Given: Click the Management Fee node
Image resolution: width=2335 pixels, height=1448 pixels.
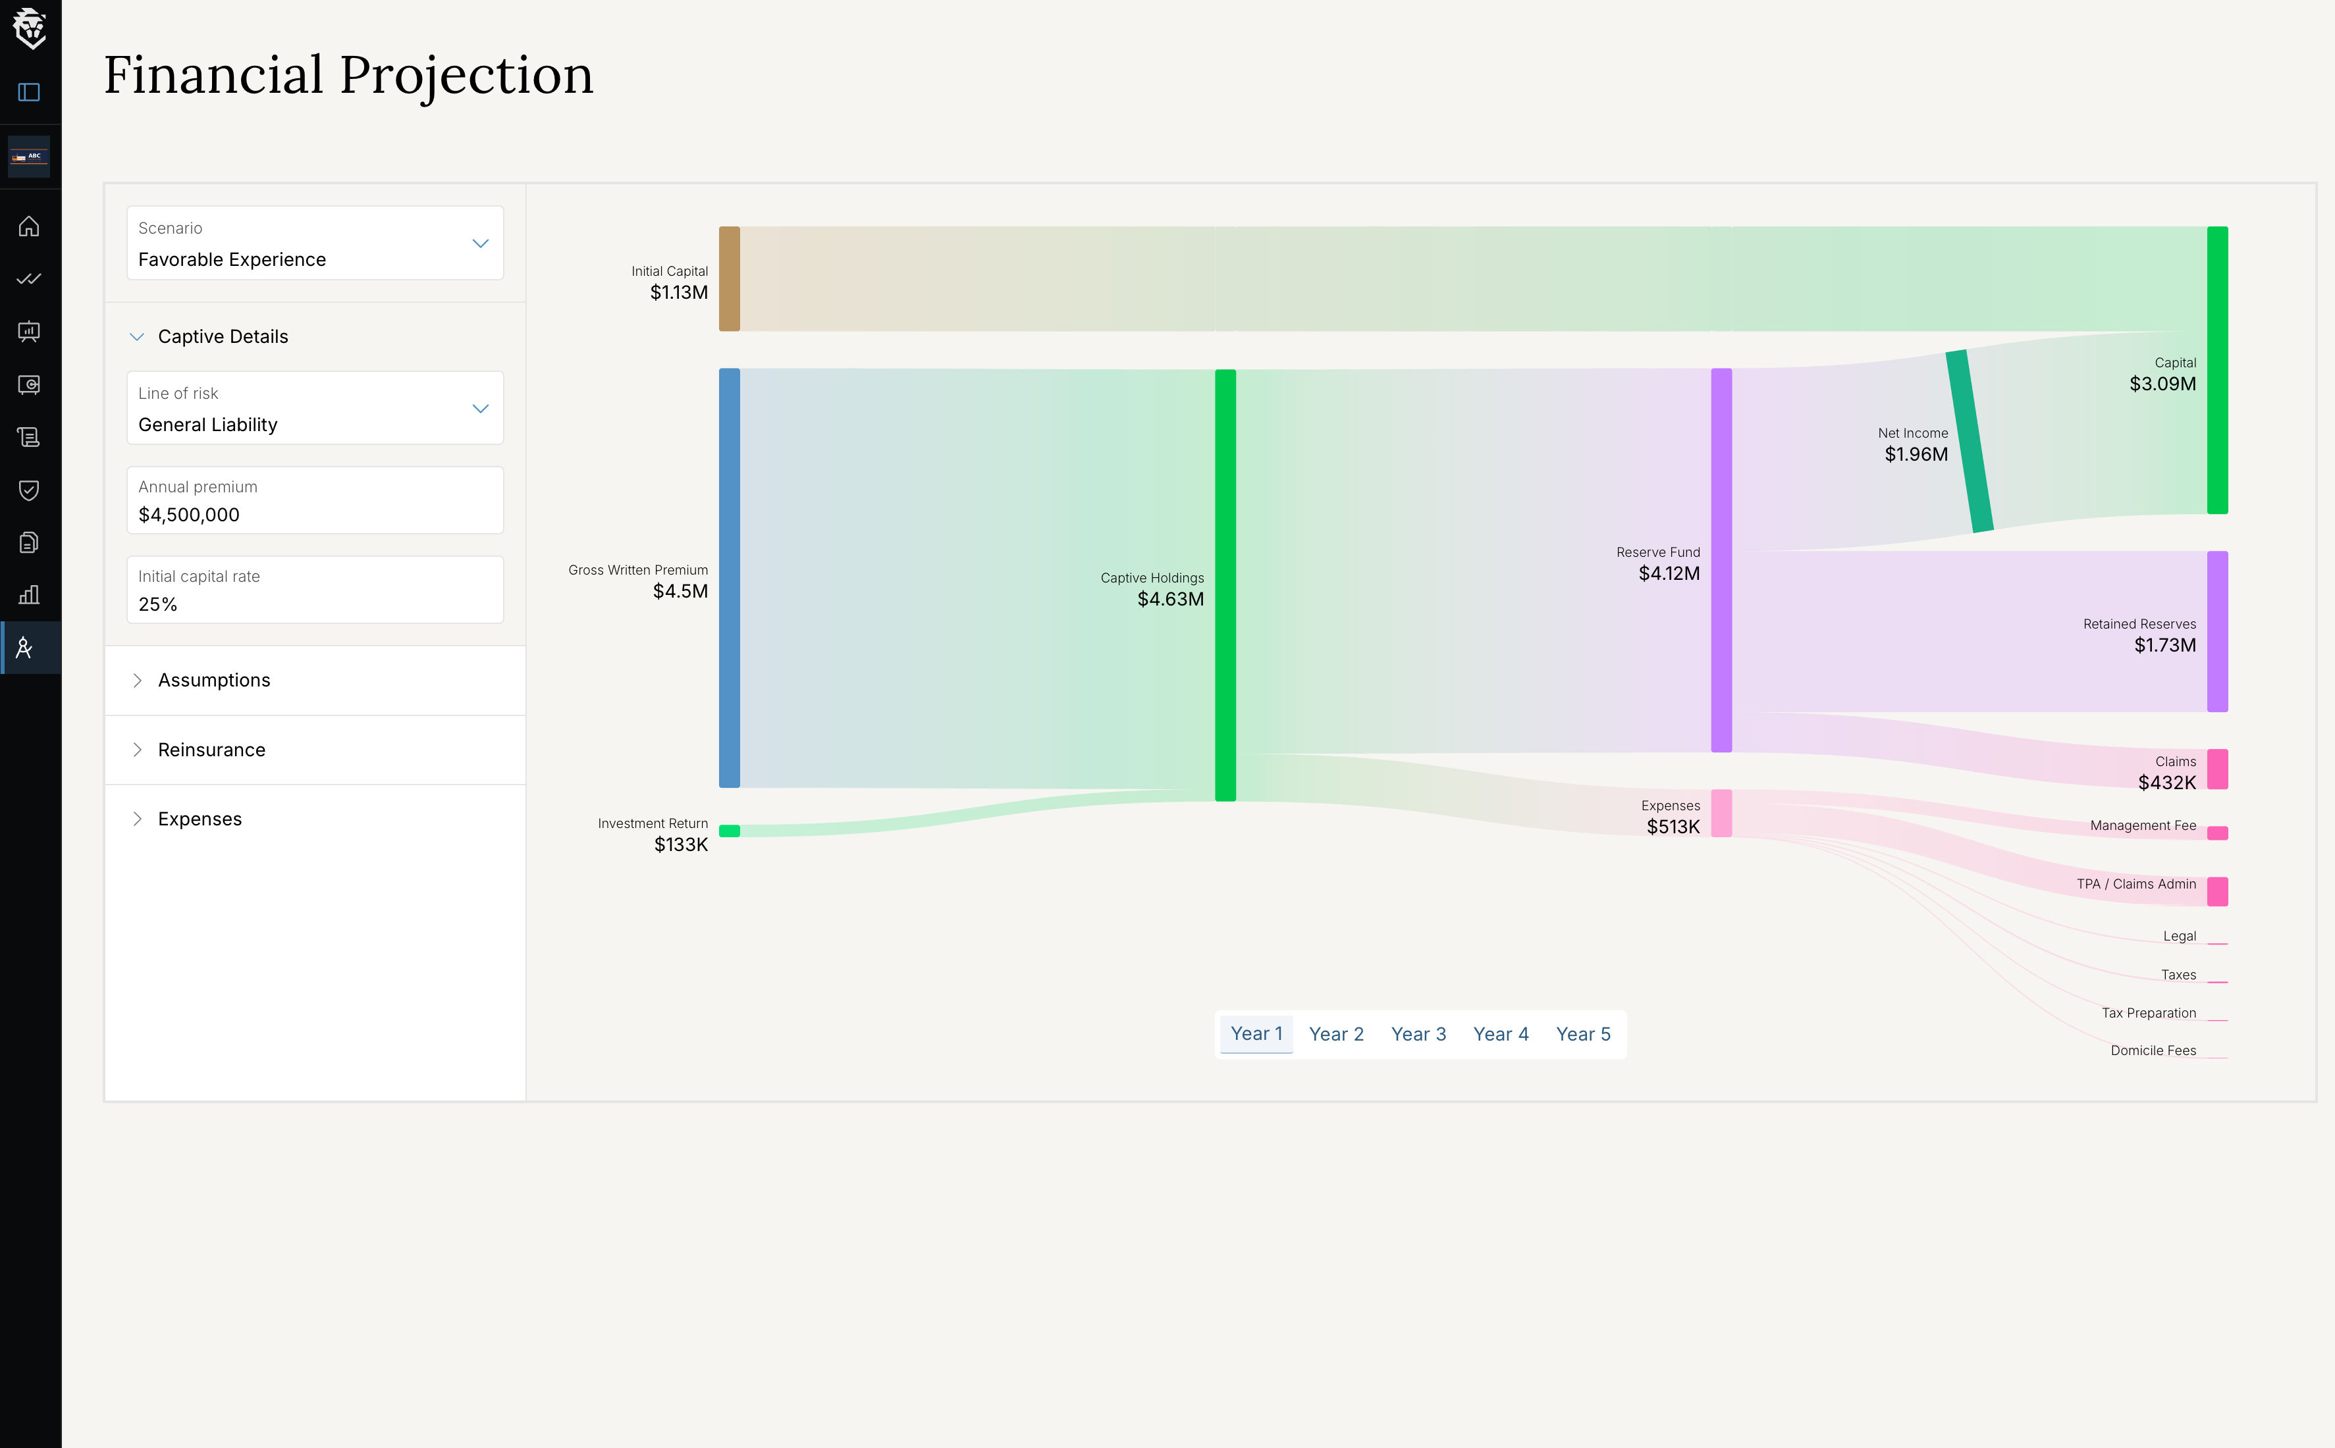Looking at the screenshot, I should [x=2217, y=833].
